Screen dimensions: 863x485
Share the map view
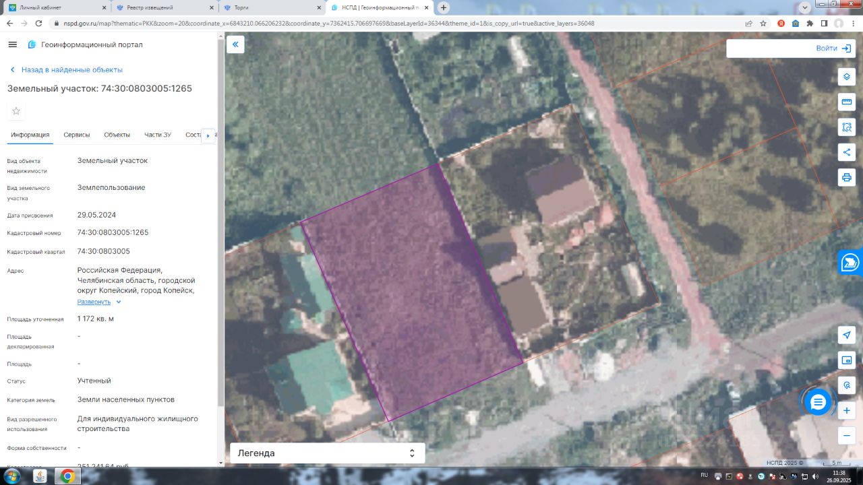click(x=847, y=152)
